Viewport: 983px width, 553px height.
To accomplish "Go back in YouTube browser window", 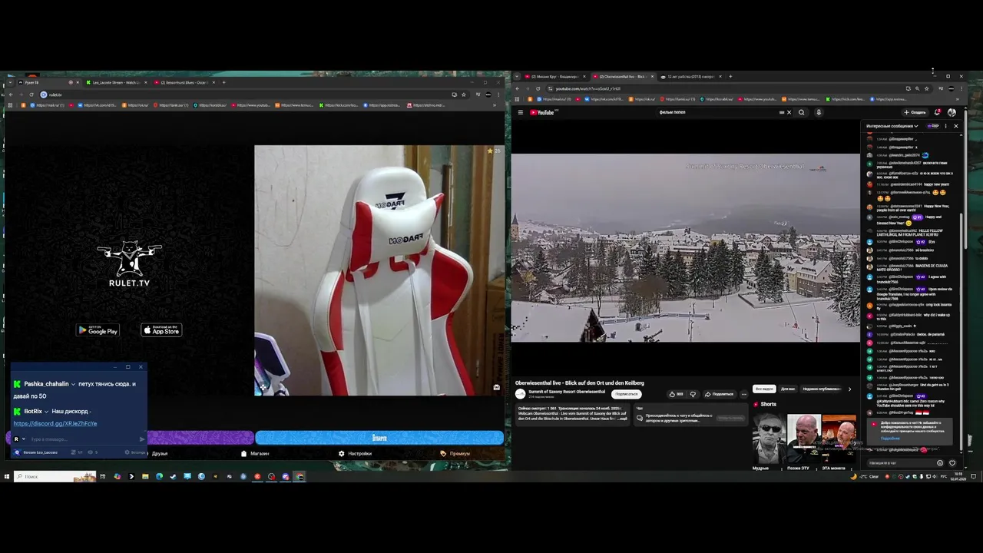I will coord(517,88).
